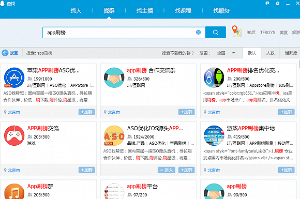Click the 返回 back link
This screenshot has height=199, width=300.
click(x=14, y=53)
